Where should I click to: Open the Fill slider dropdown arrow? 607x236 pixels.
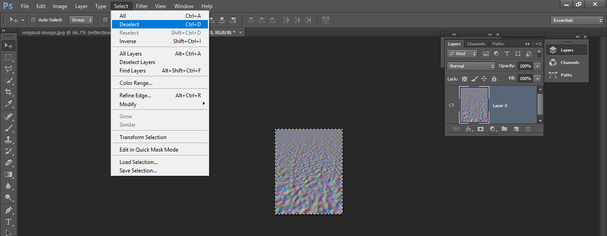(x=538, y=79)
